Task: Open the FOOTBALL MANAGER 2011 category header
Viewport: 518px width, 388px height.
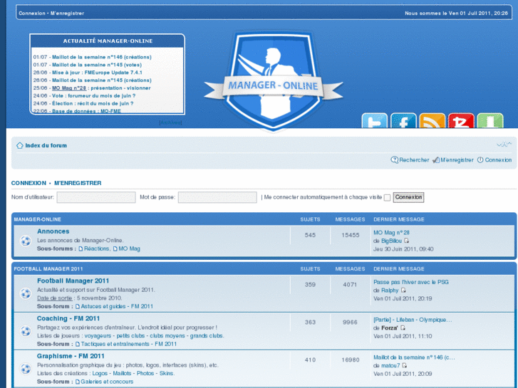Action: tap(48, 269)
